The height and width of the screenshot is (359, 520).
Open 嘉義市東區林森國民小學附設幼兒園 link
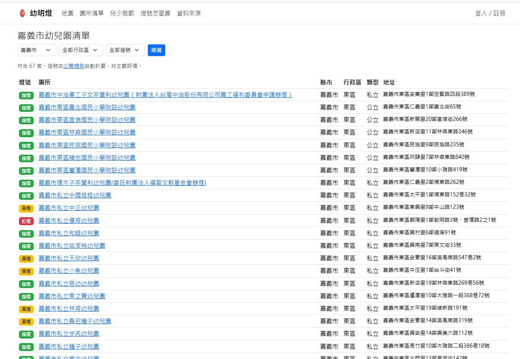tap(87, 132)
